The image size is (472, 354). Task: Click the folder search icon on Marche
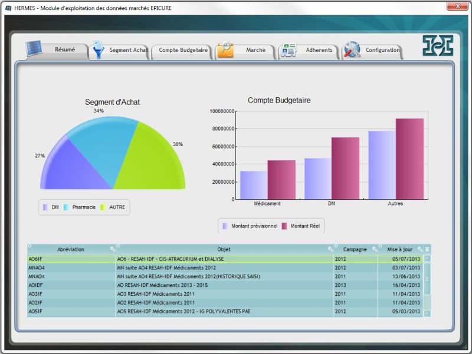point(225,50)
